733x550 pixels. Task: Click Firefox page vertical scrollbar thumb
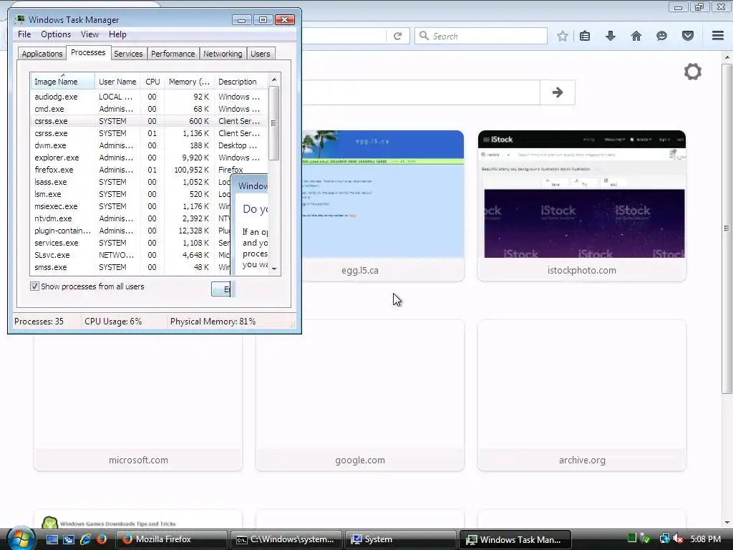[x=727, y=228]
